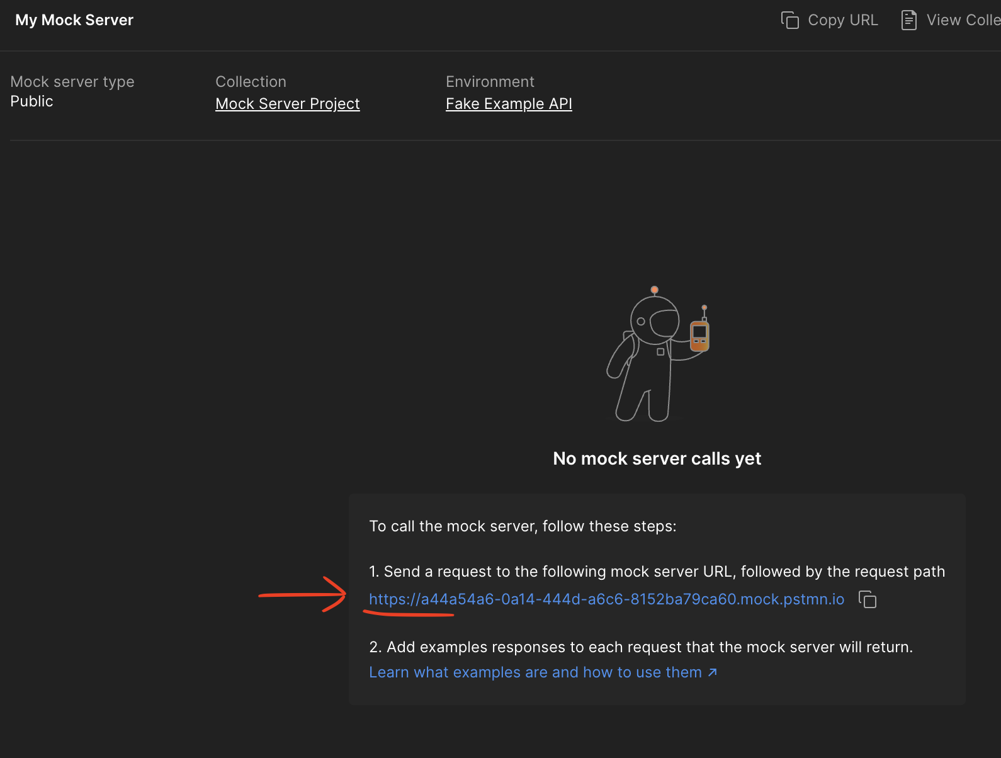Click step 2 Add examples responses text
1001x758 pixels.
point(641,647)
